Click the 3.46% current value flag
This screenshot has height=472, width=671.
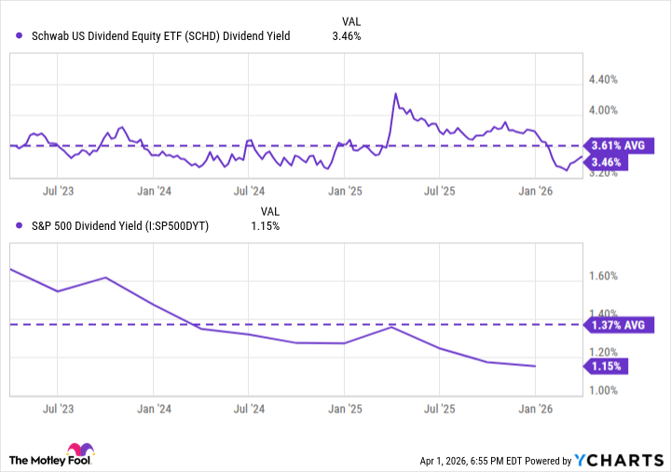pos(606,162)
